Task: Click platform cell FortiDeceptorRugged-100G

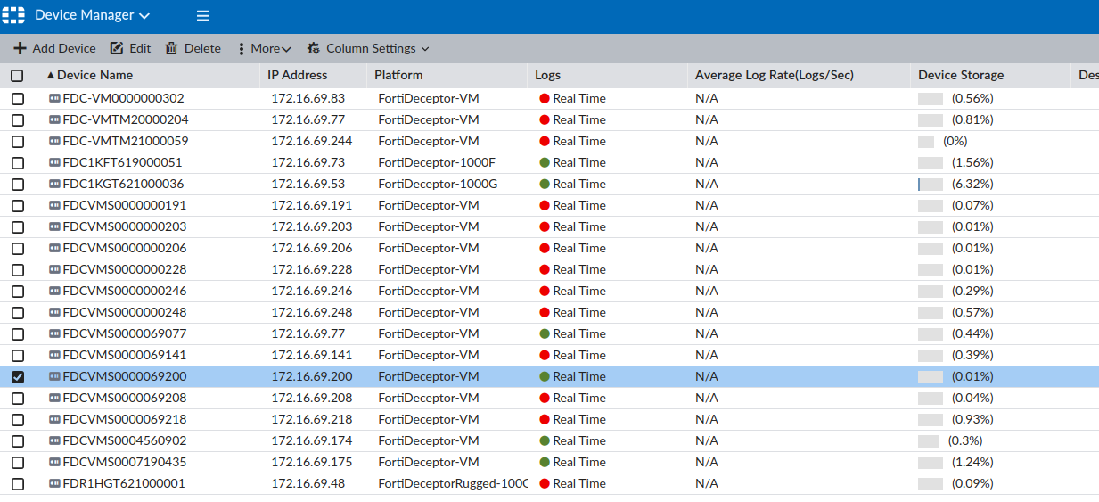Action: pyautogui.click(x=453, y=483)
